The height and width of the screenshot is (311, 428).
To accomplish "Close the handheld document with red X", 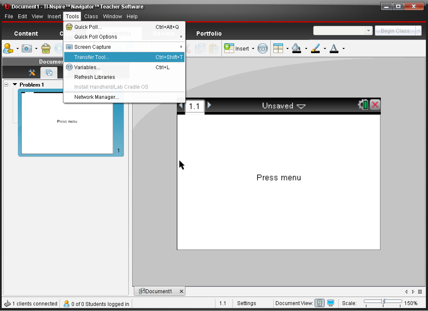I will [375, 105].
